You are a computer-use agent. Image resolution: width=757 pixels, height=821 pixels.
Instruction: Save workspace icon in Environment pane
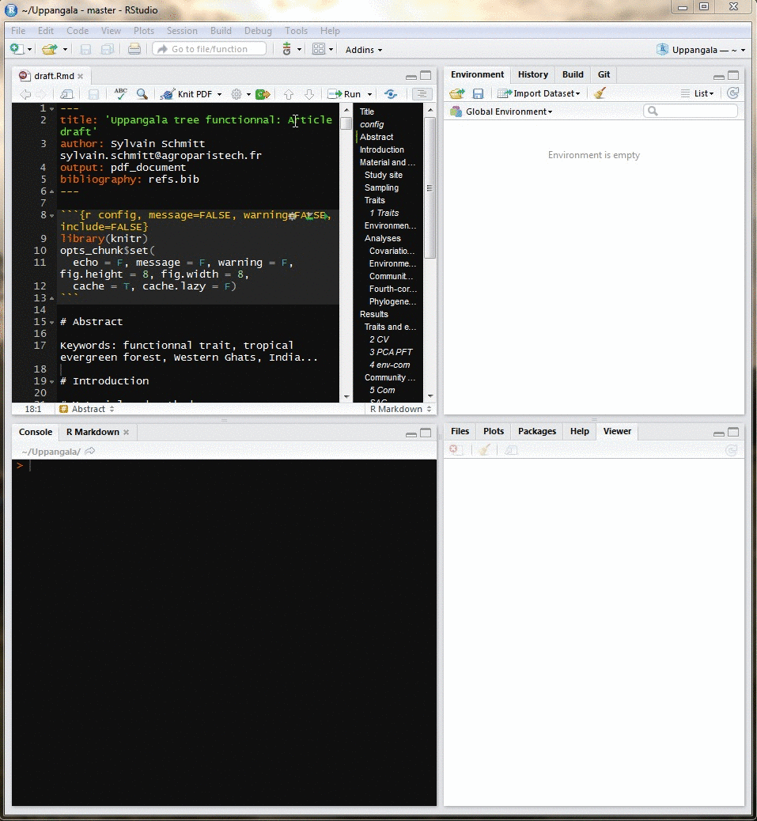point(478,93)
